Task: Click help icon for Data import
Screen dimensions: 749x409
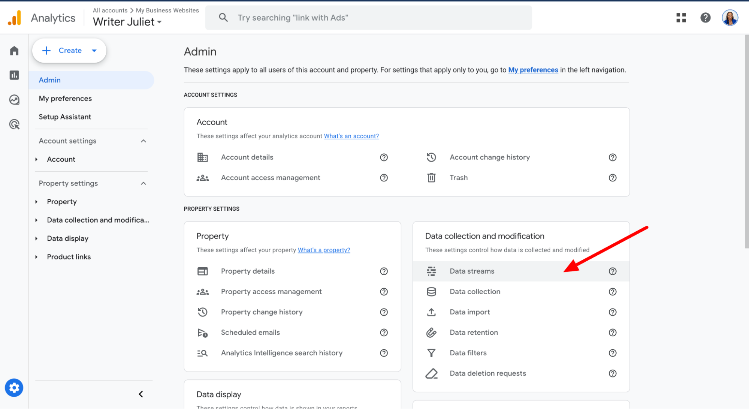Action: tap(613, 312)
